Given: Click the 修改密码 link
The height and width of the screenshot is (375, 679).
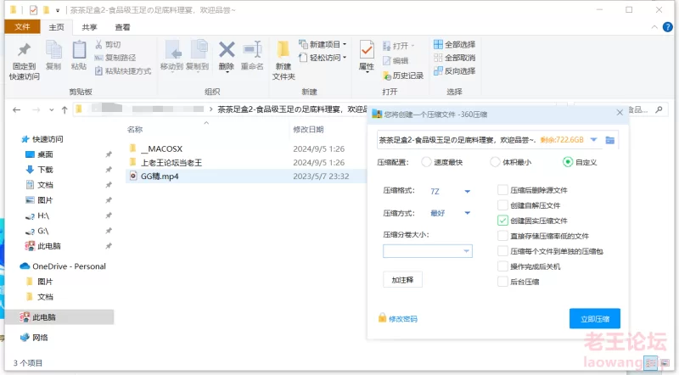Looking at the screenshot, I should coord(402,319).
